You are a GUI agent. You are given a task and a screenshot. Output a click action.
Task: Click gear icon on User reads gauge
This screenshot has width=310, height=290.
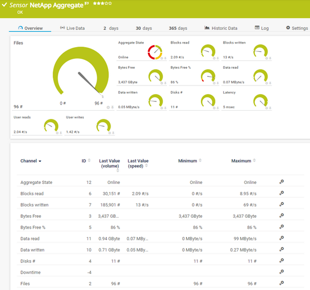[x=57, y=133]
